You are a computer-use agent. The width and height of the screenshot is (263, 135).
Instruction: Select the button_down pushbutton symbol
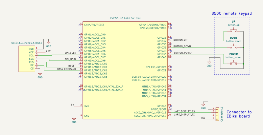[233, 47]
